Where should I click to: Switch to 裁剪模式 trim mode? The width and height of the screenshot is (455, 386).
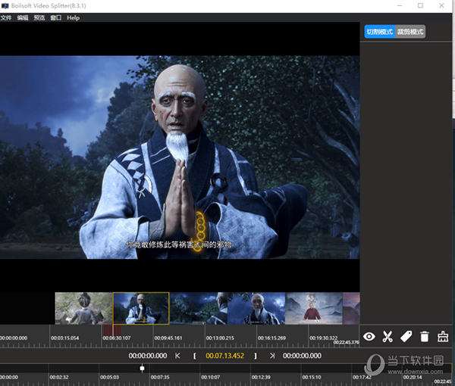tap(410, 32)
